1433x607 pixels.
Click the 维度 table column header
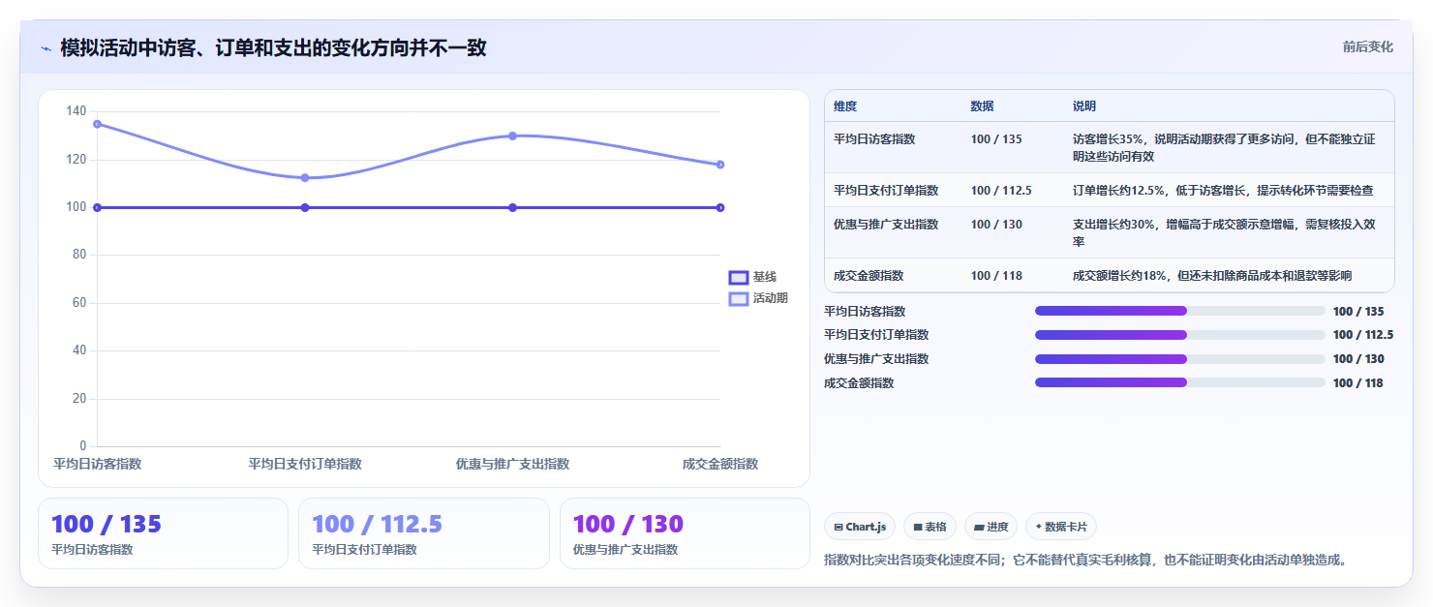(845, 106)
